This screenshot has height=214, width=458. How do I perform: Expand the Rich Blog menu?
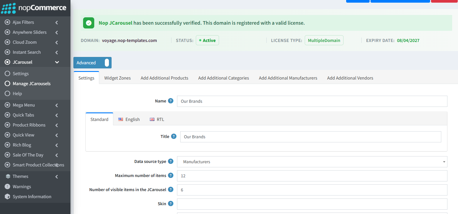57,145
